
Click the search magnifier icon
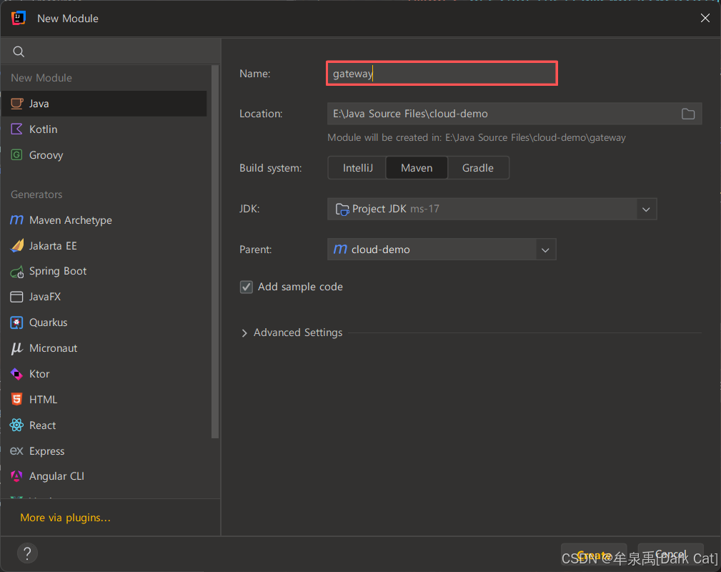click(19, 51)
